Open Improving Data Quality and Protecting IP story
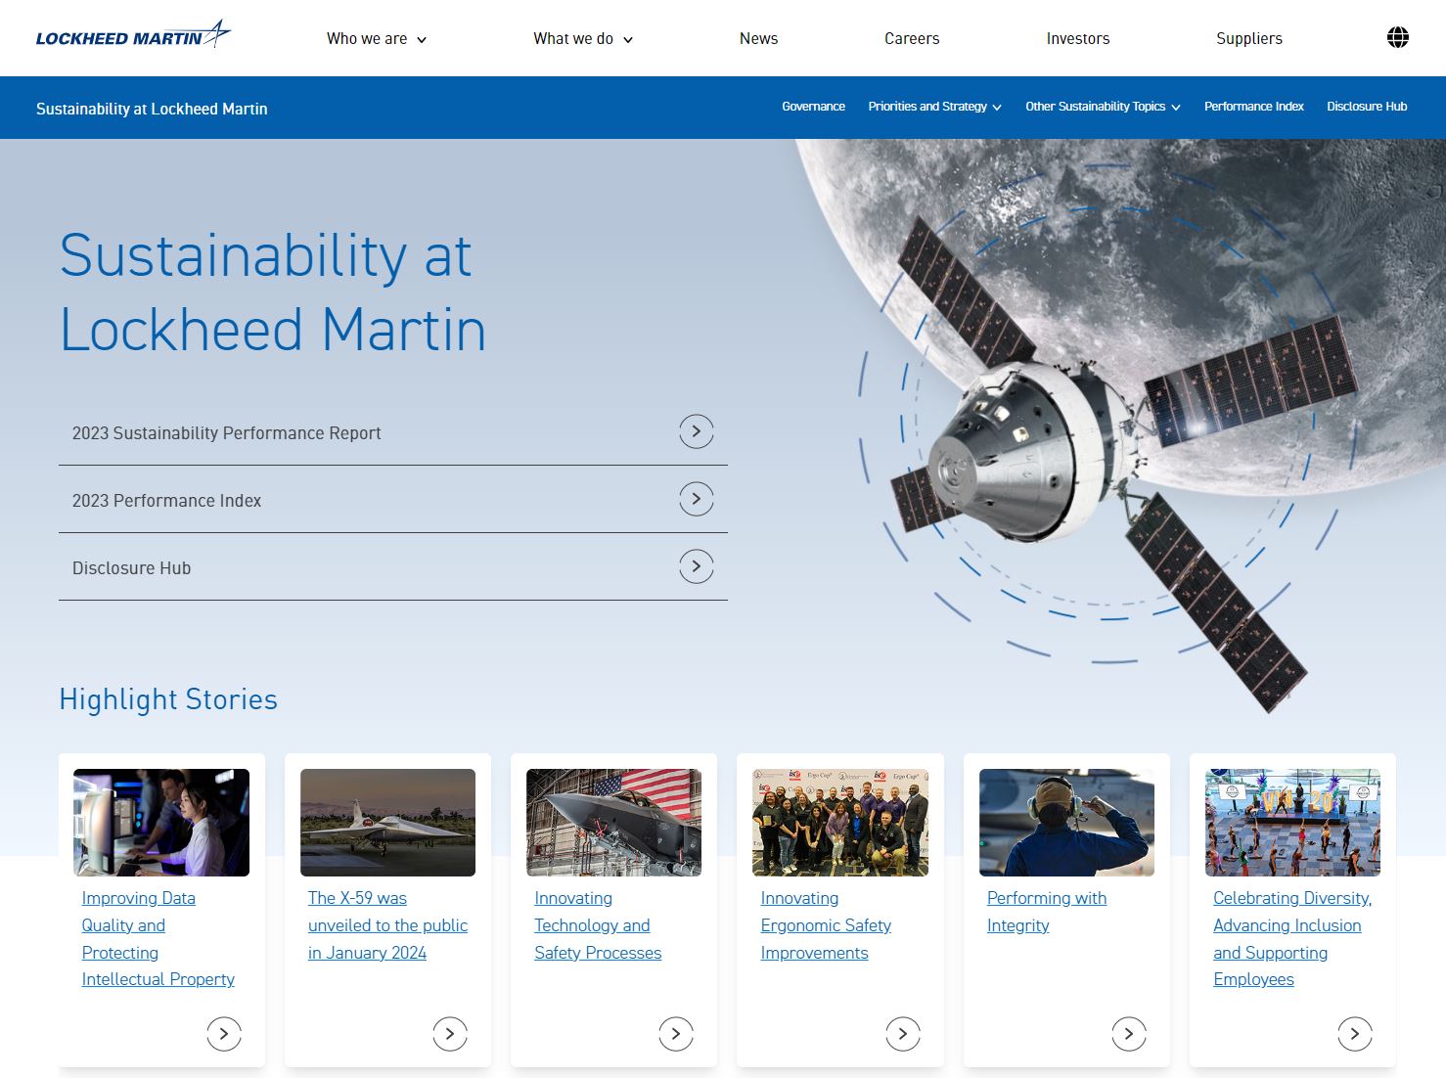This screenshot has width=1446, height=1078. click(158, 938)
